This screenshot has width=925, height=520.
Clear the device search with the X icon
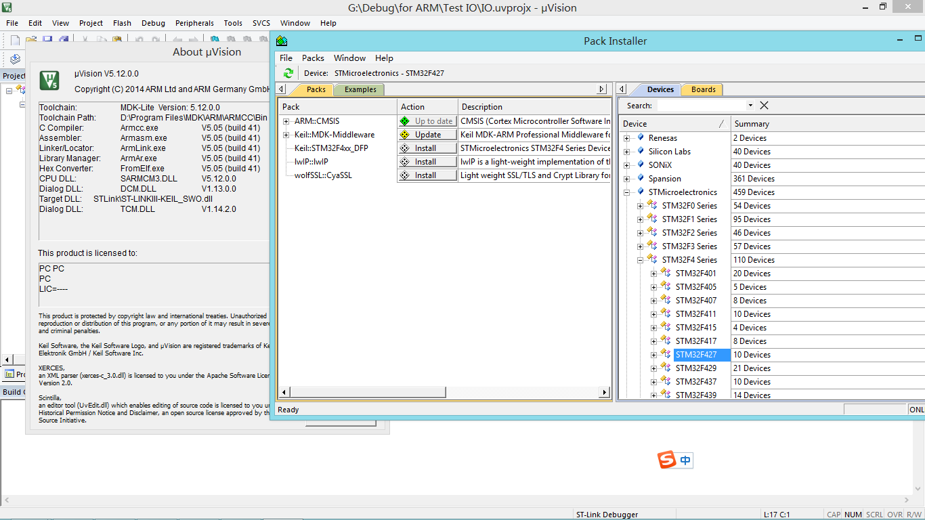tap(764, 106)
